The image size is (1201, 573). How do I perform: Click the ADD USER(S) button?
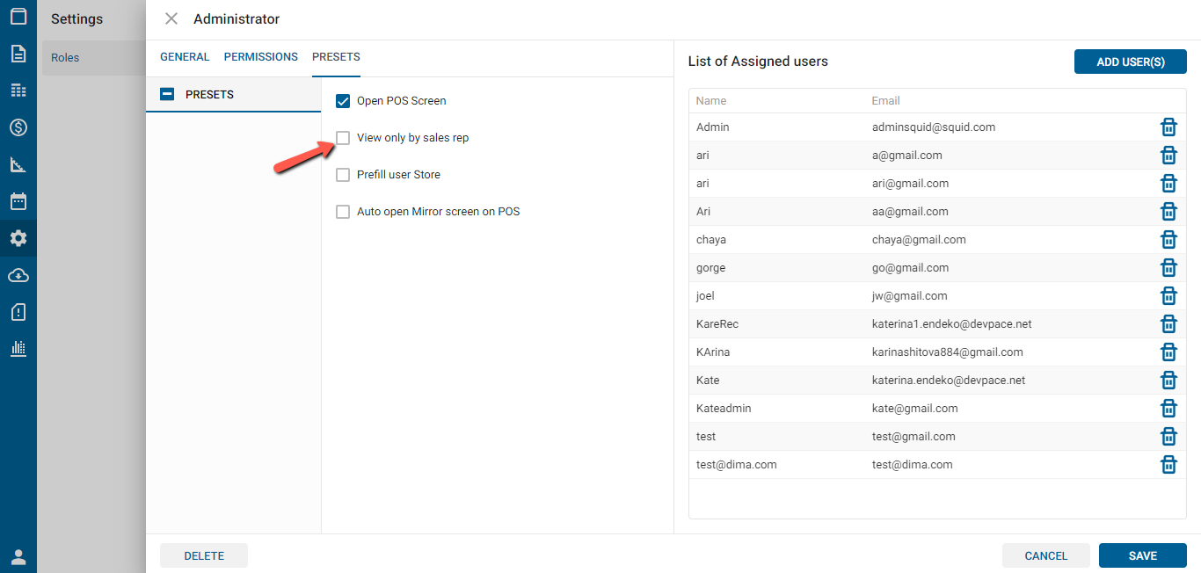pyautogui.click(x=1130, y=62)
